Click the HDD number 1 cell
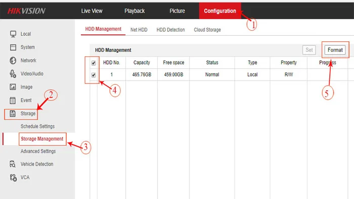The height and width of the screenshot is (199, 354). click(112, 75)
